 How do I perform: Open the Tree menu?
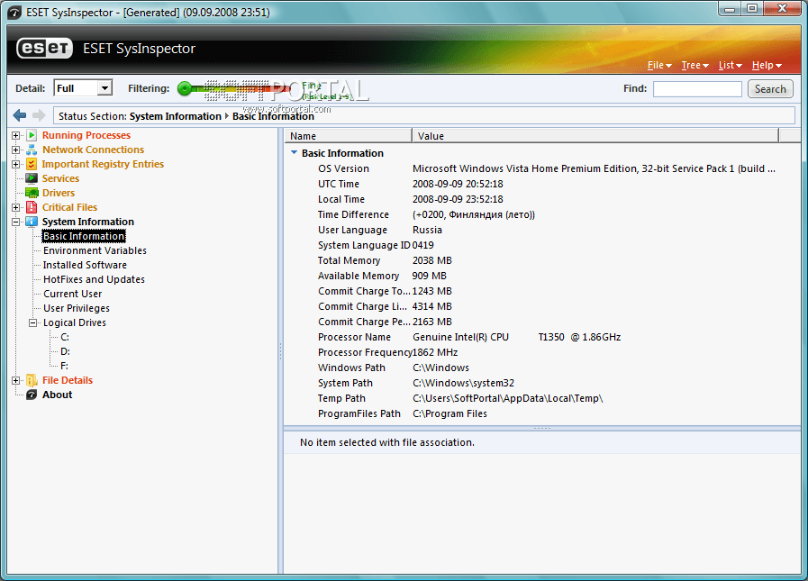click(x=695, y=66)
